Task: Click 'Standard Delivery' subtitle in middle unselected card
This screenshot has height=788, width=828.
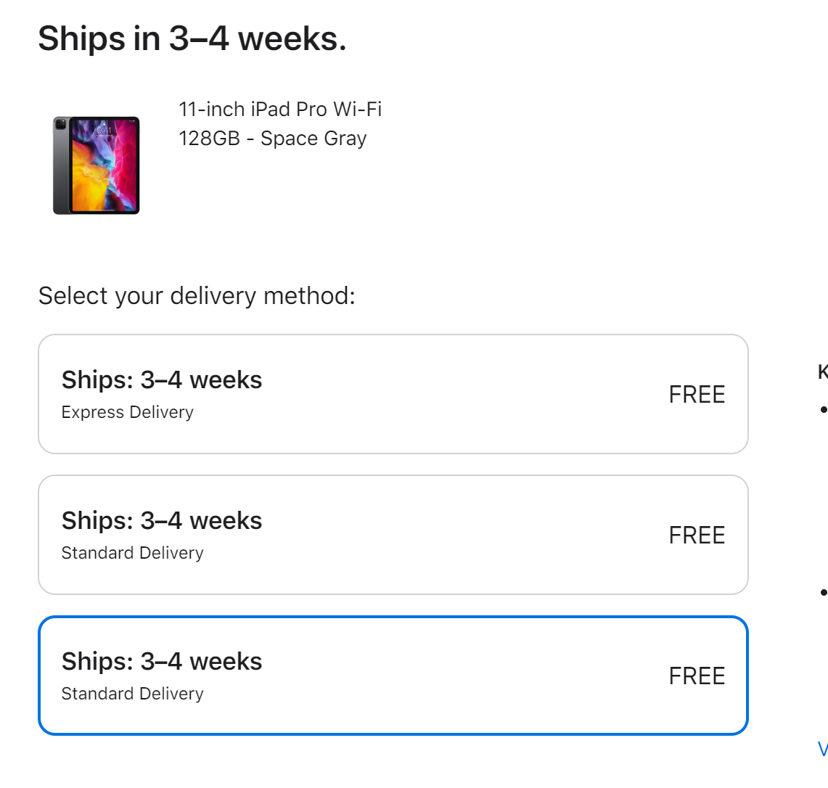Action: click(x=133, y=553)
